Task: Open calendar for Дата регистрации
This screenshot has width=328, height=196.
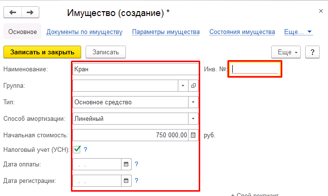Action: coord(126,181)
